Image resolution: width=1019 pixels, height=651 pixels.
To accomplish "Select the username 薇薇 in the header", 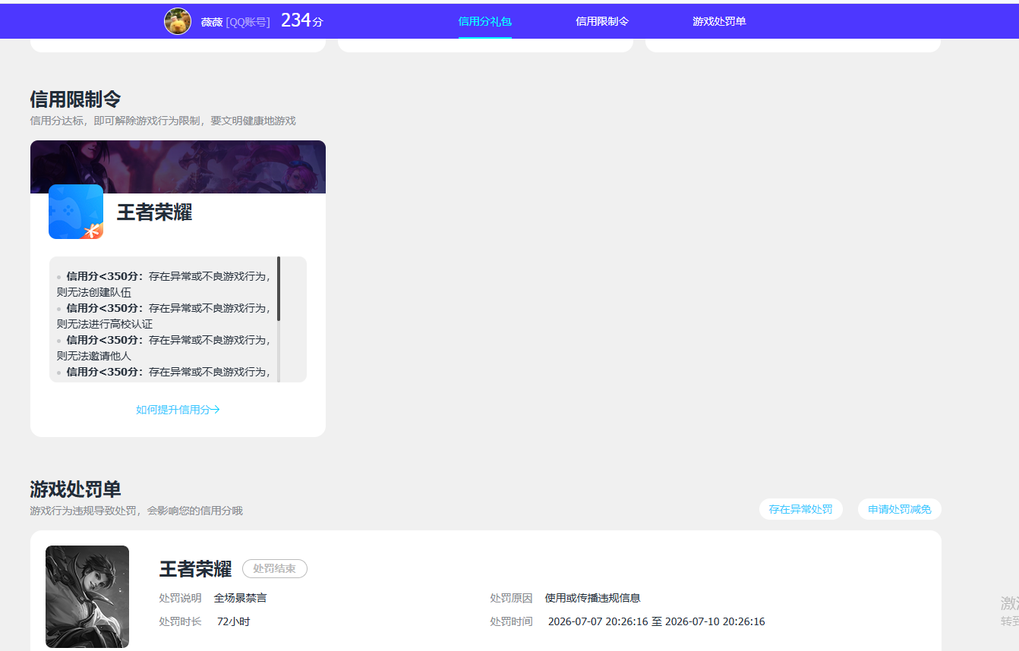I will pyautogui.click(x=212, y=22).
